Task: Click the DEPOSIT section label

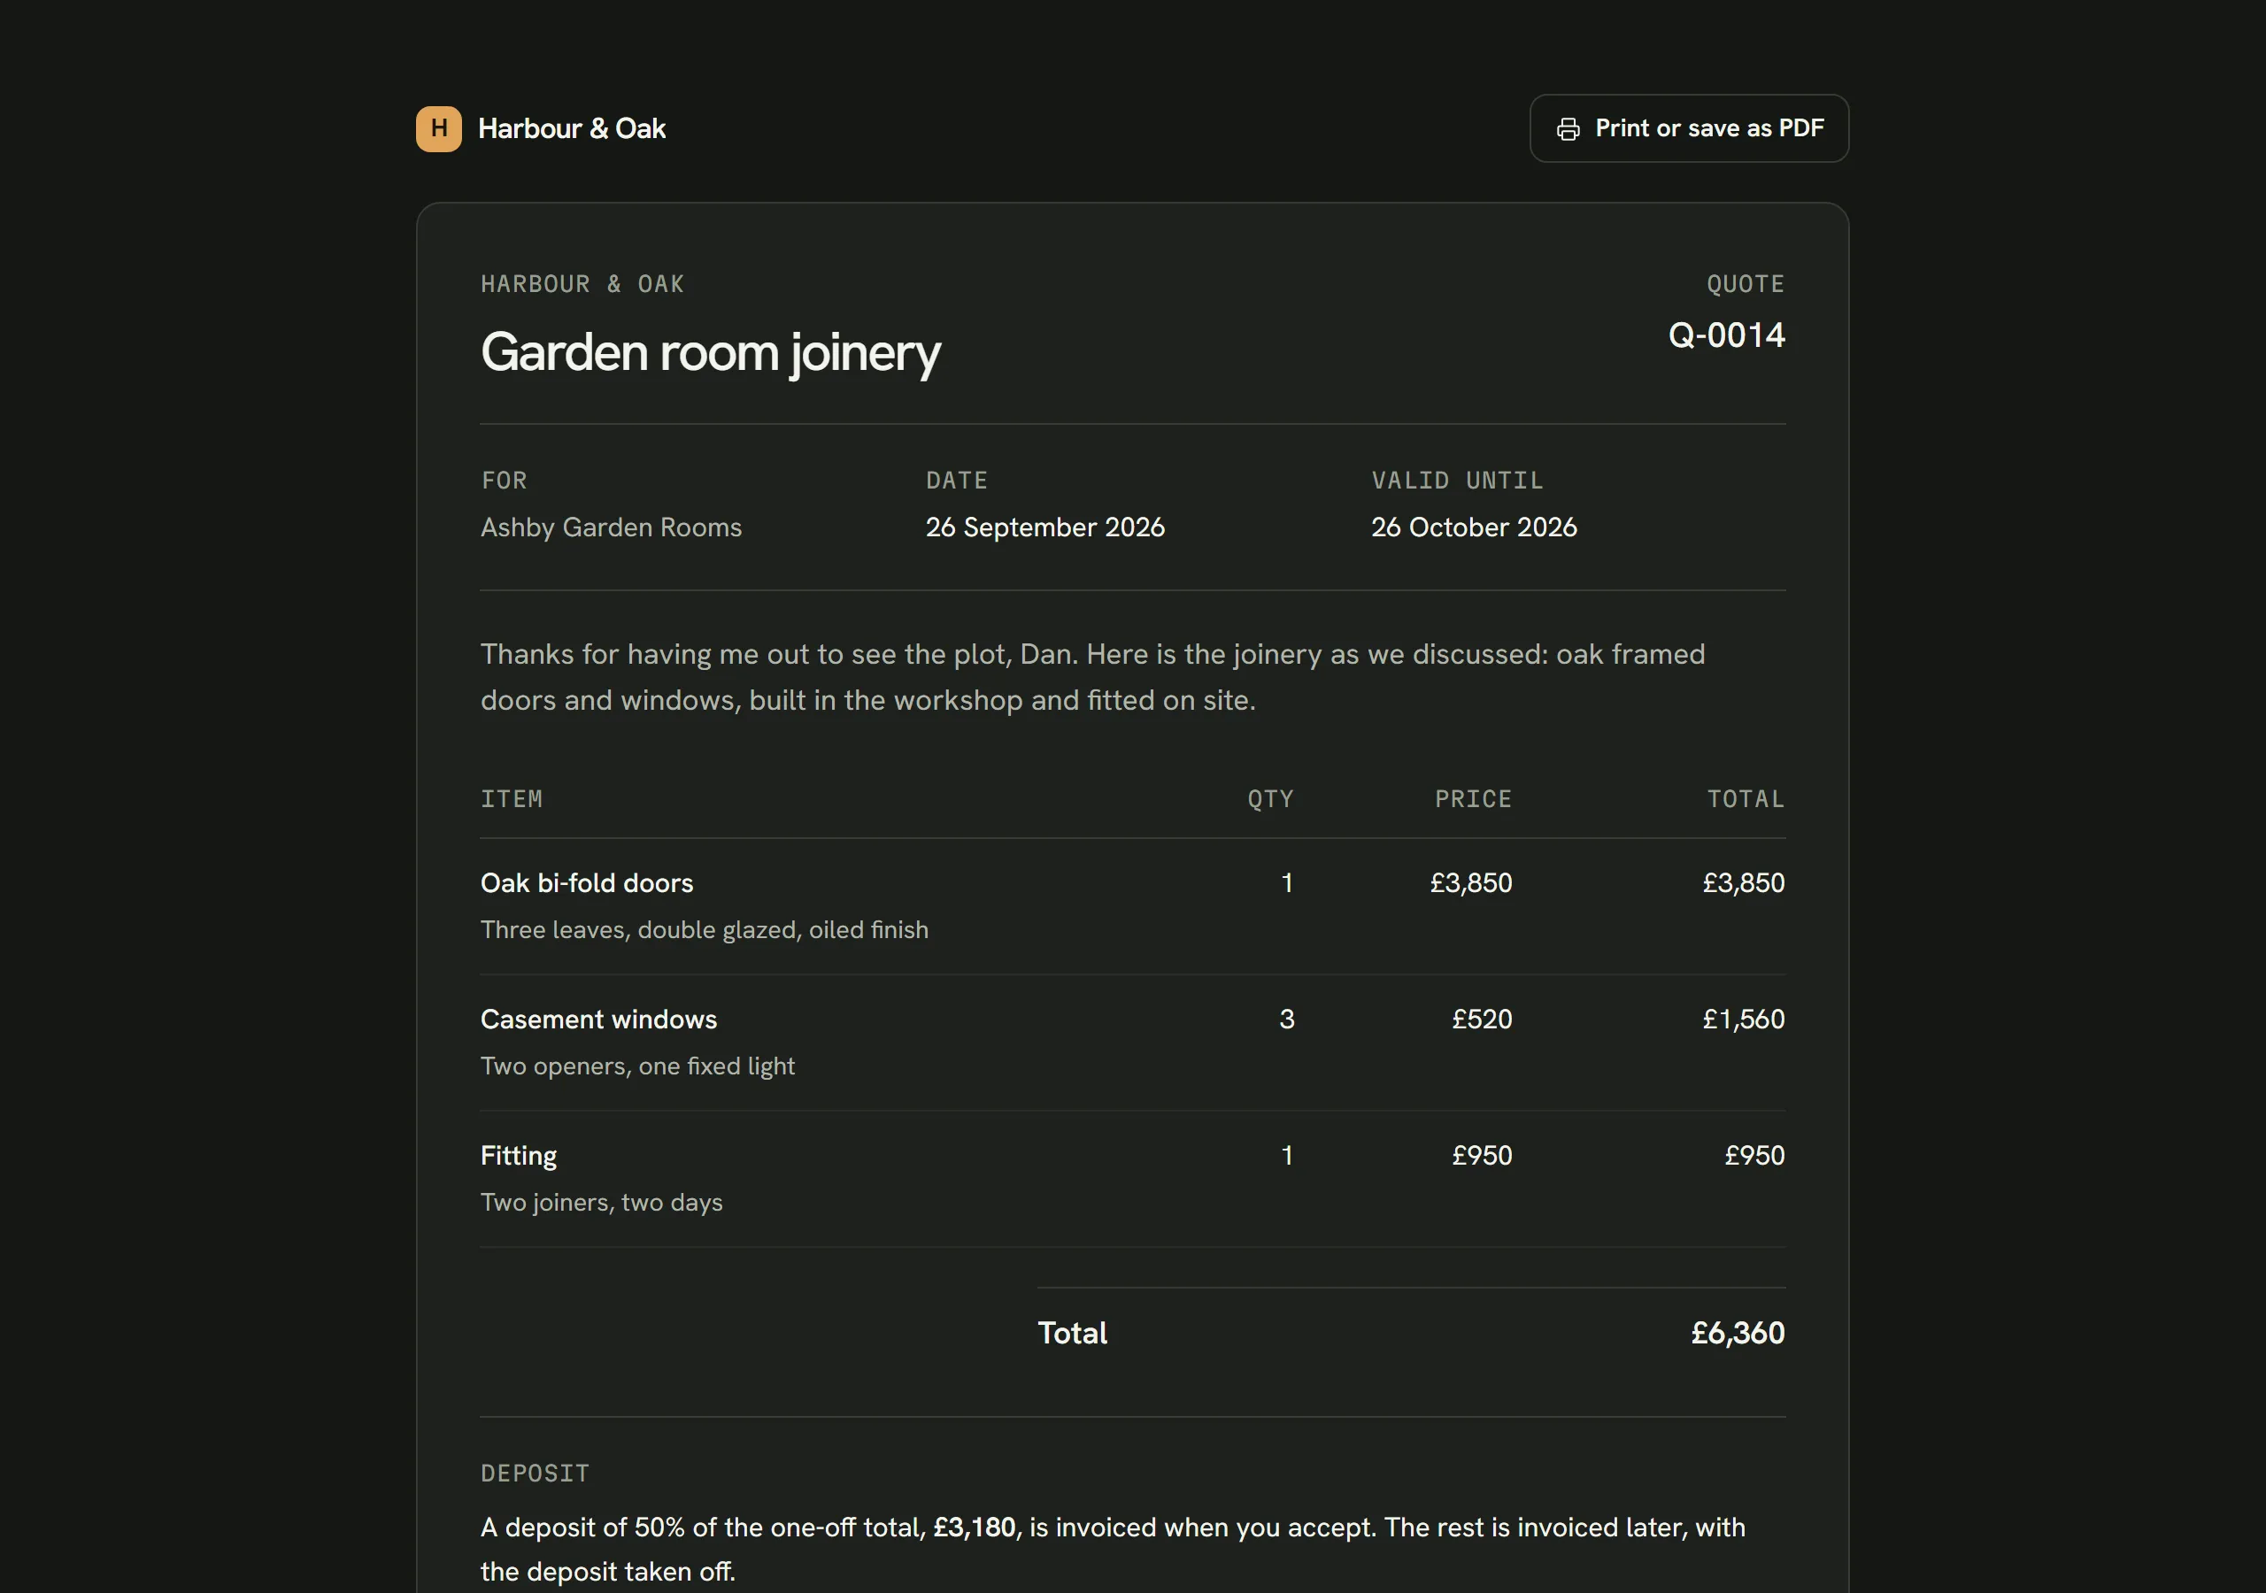Action: click(x=534, y=1473)
